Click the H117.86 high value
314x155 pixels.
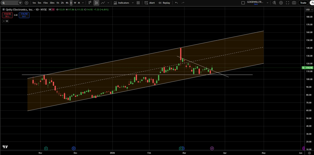point(70,10)
